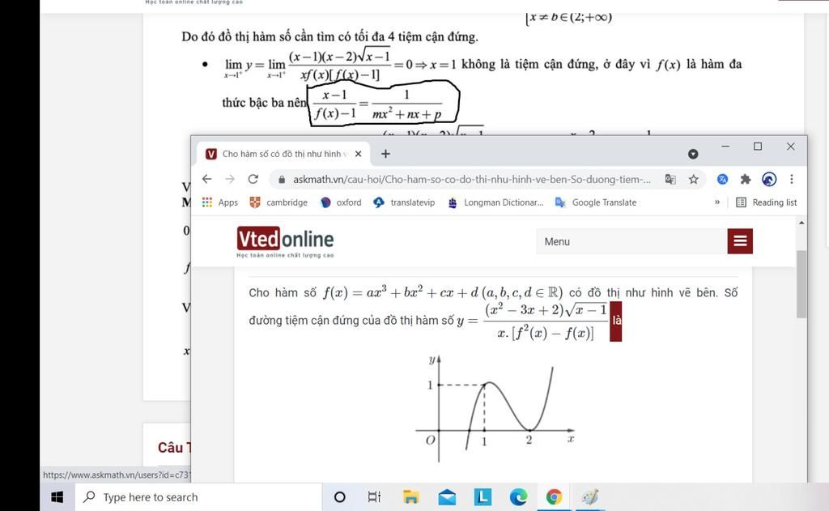Image resolution: width=829 pixels, height=511 pixels.
Task: Click the function graph image
Action: [x=495, y=407]
